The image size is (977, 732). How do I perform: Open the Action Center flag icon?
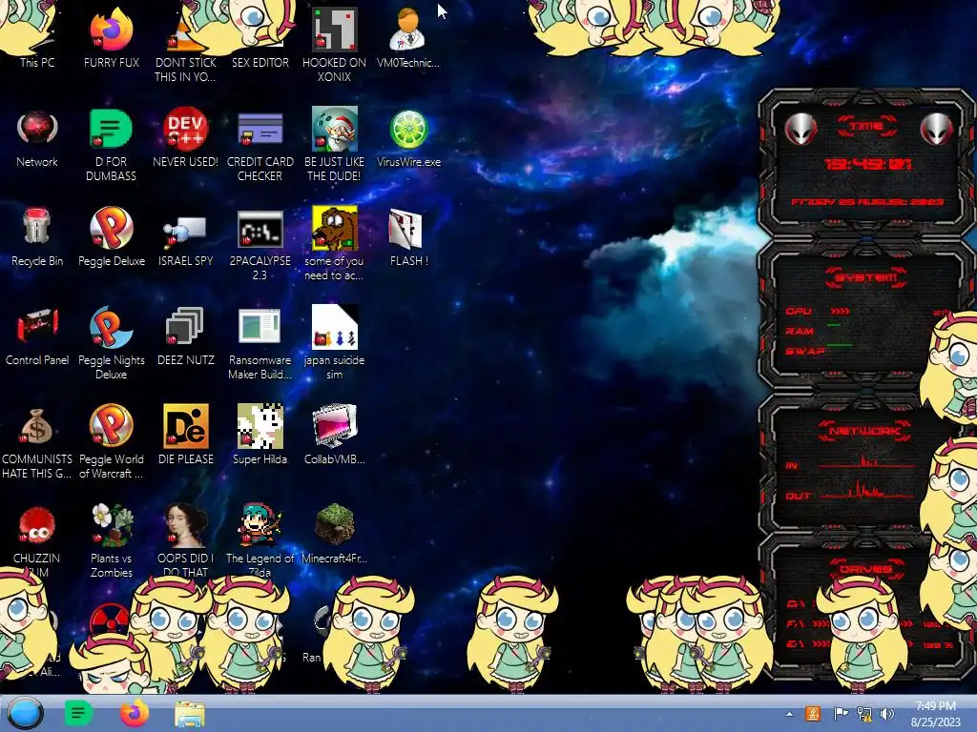click(841, 714)
